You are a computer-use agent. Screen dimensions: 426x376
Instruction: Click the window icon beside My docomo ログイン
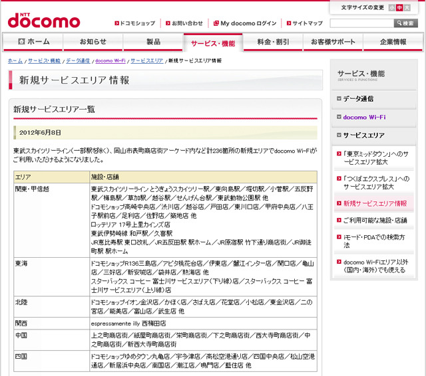coord(216,23)
